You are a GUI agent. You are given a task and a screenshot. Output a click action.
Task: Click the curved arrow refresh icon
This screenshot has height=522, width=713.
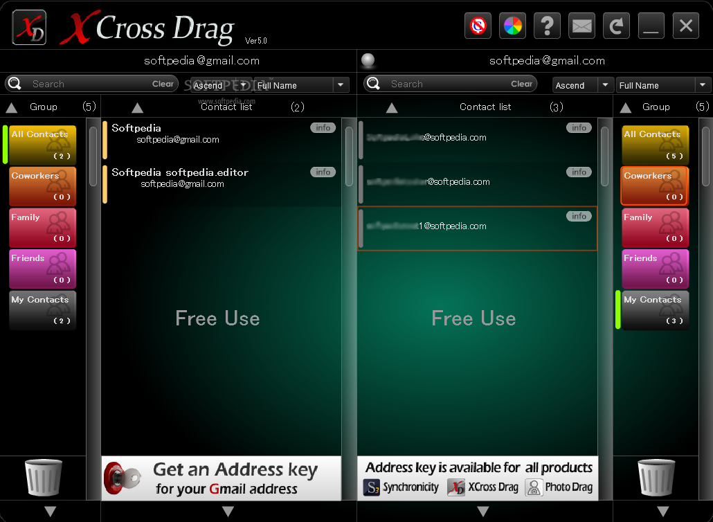click(x=616, y=26)
